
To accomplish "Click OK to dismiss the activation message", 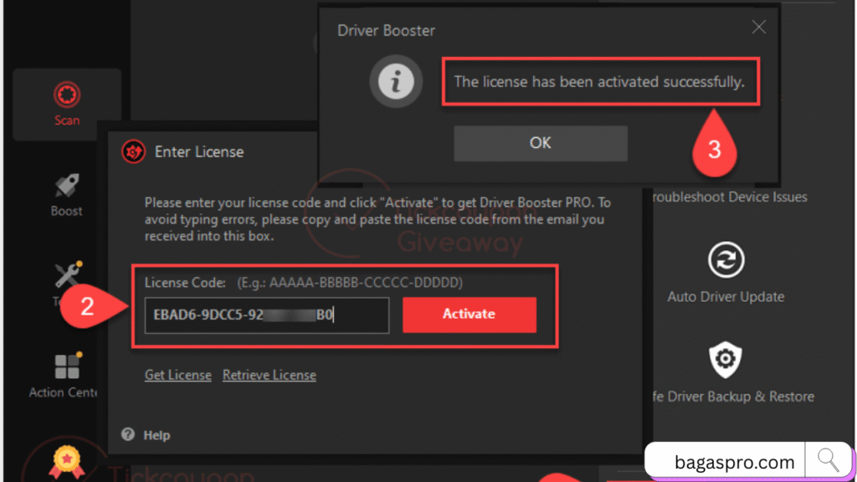I will 540,143.
